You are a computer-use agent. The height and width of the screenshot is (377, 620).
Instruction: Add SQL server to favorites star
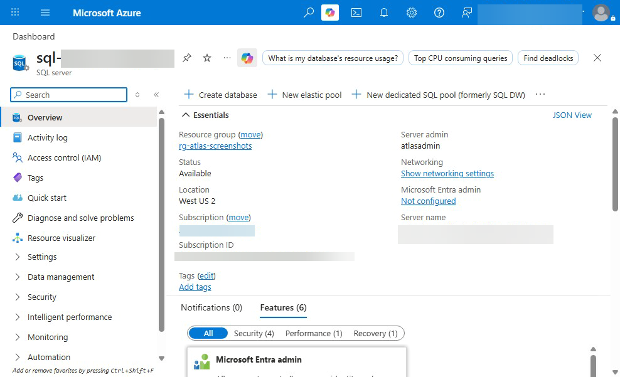pos(207,58)
